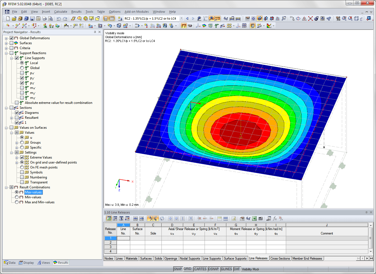Click the Info about object icon
The height and width of the screenshot is (274, 376).
317,19
